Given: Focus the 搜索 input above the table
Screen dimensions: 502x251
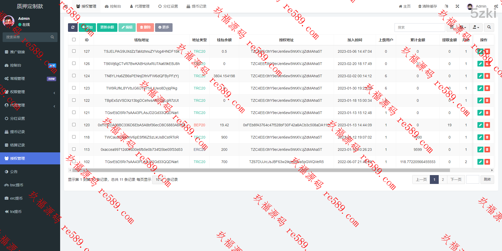Looking at the screenshot, I should point(419,27).
